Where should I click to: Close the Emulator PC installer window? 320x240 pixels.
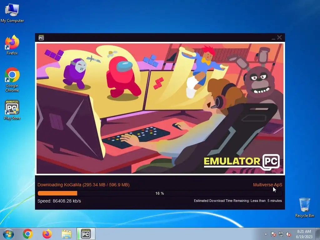(x=279, y=37)
